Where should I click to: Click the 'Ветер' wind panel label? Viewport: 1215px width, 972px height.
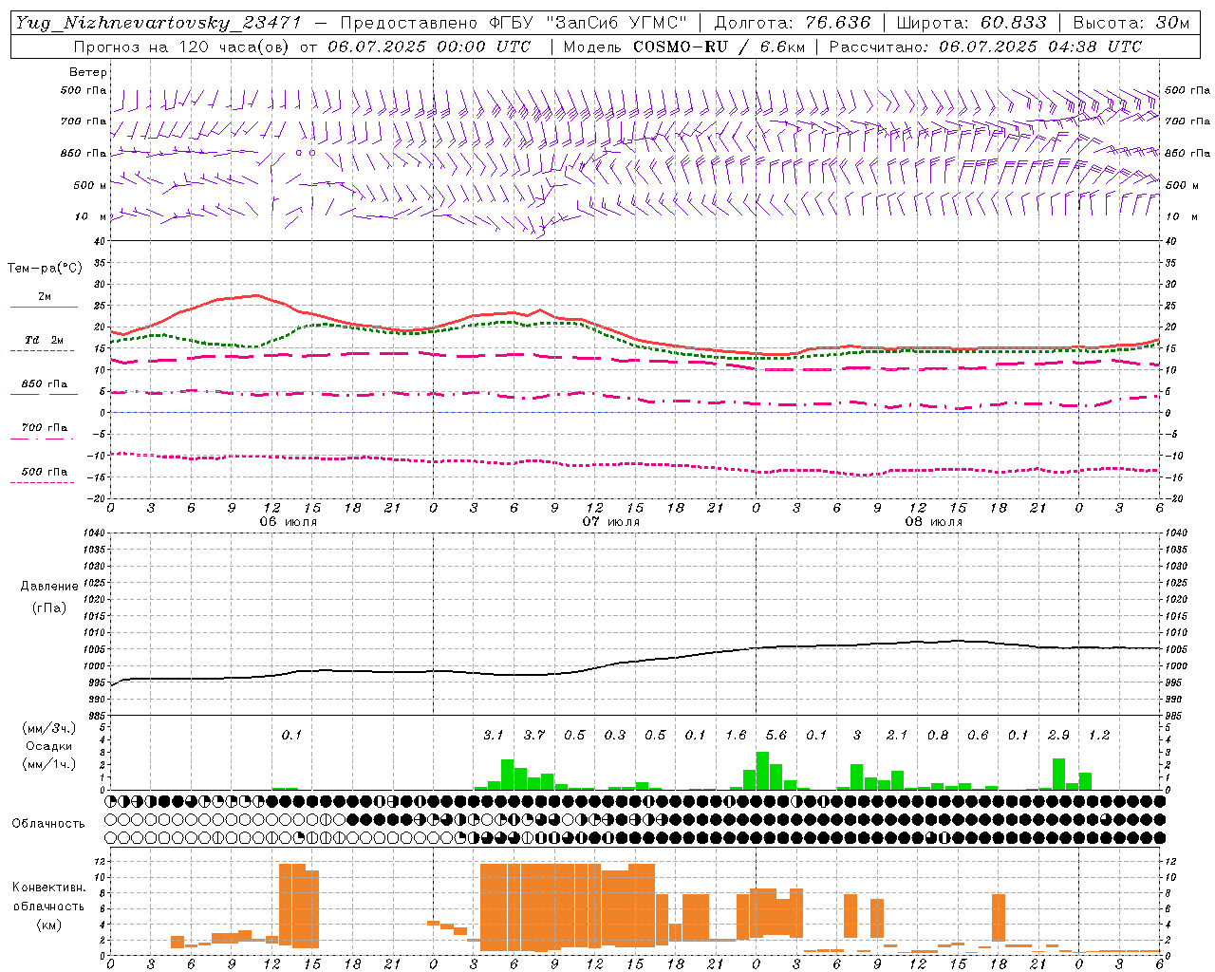[88, 72]
